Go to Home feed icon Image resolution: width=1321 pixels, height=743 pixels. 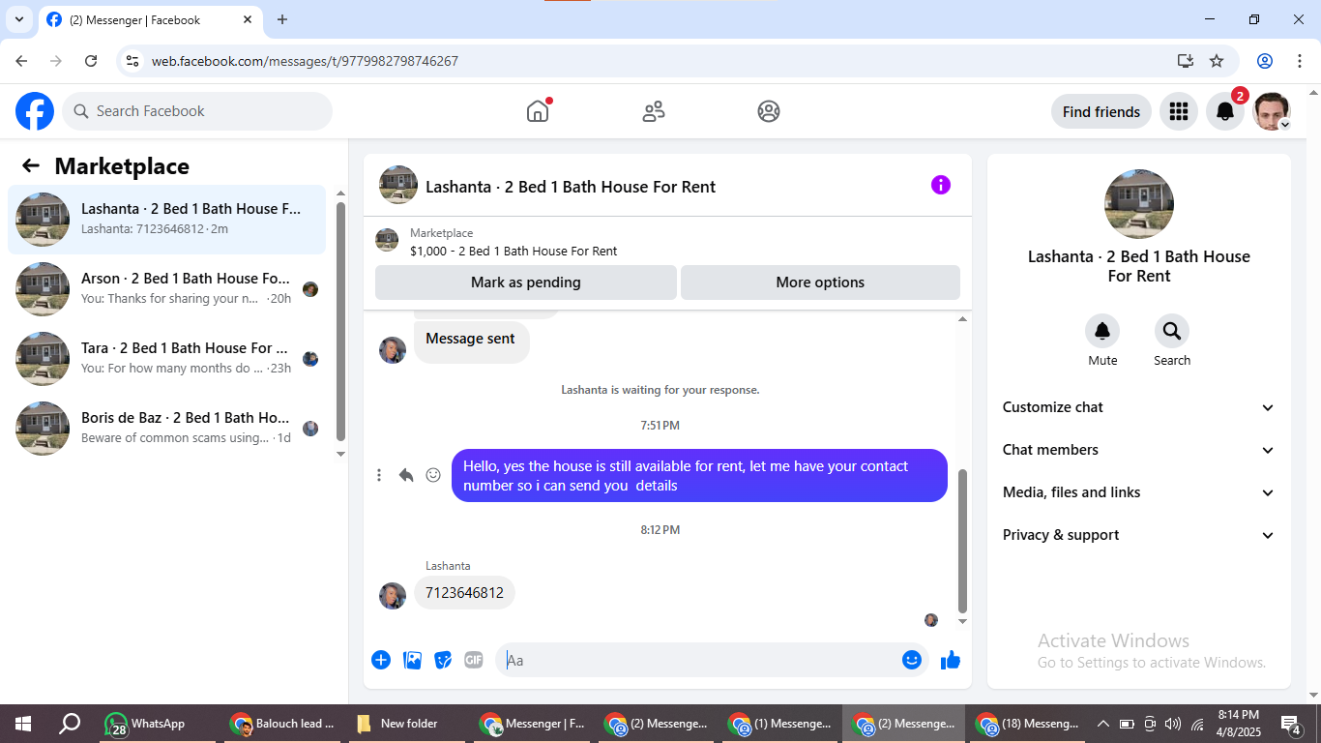pos(538,111)
